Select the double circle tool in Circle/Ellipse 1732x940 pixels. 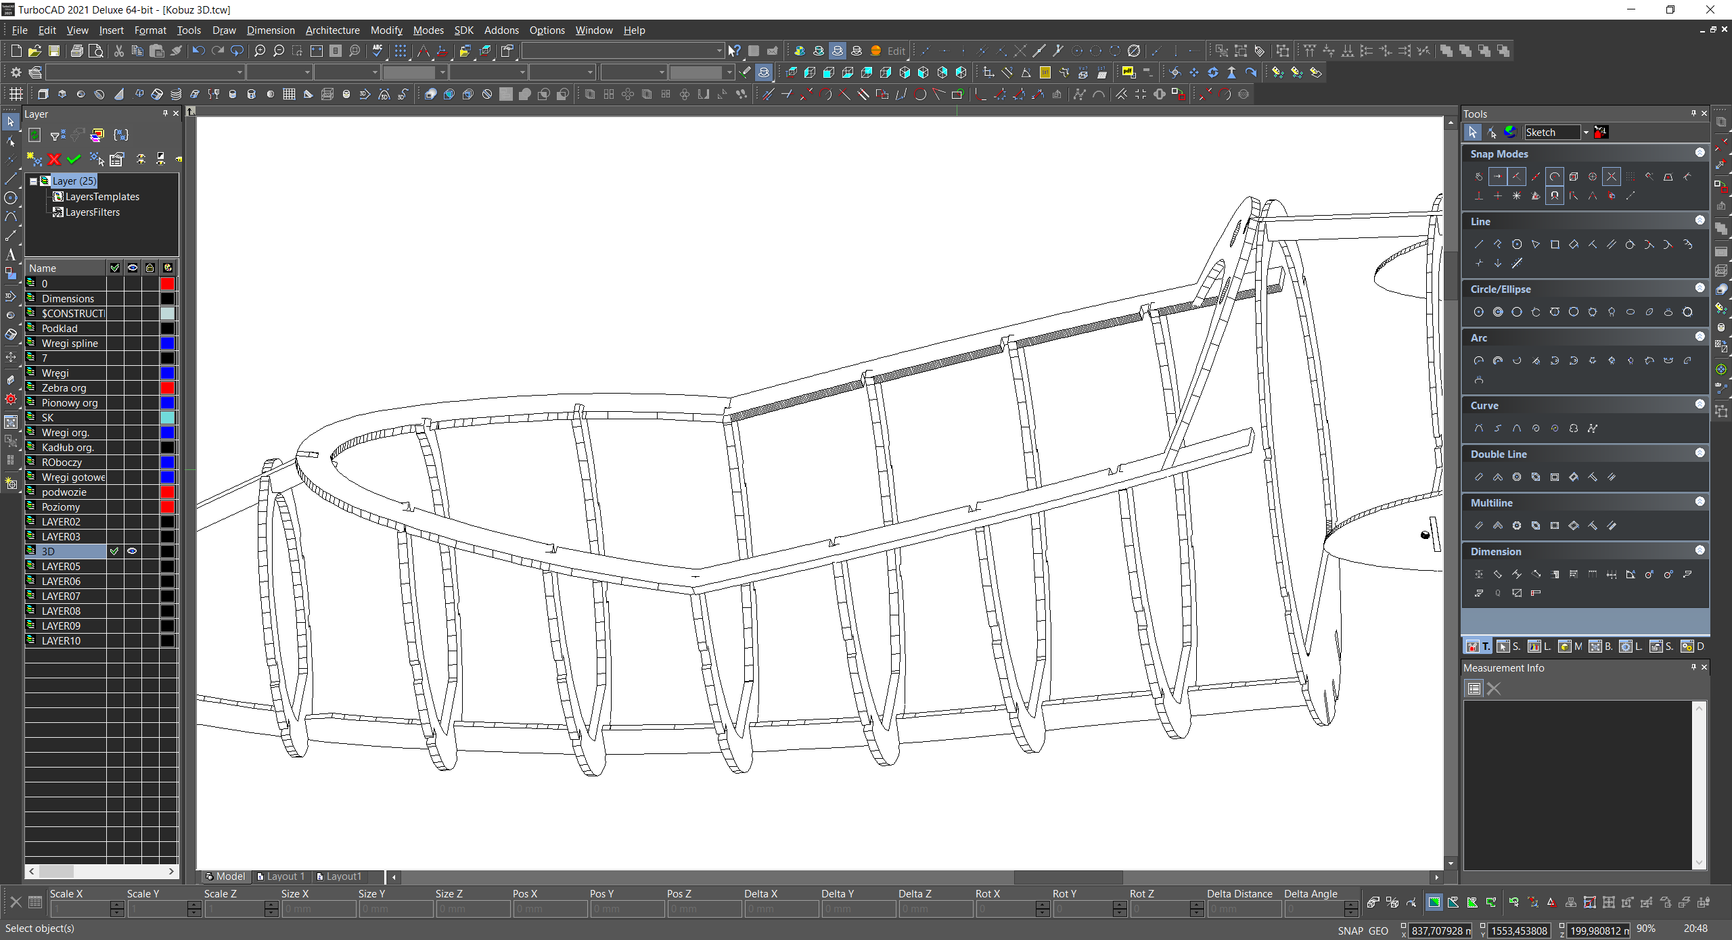pos(1498,312)
